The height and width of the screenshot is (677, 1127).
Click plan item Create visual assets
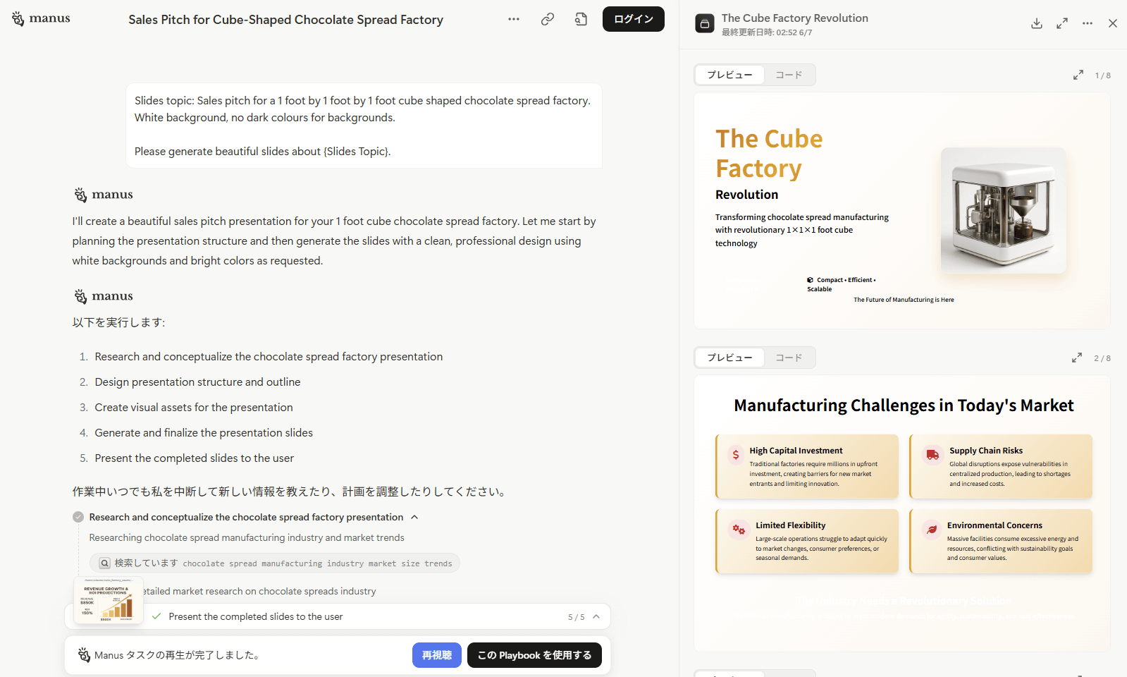coord(194,408)
